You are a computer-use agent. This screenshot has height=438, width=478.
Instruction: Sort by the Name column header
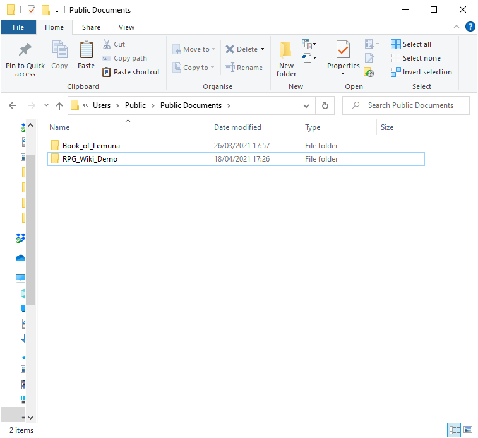(x=129, y=127)
